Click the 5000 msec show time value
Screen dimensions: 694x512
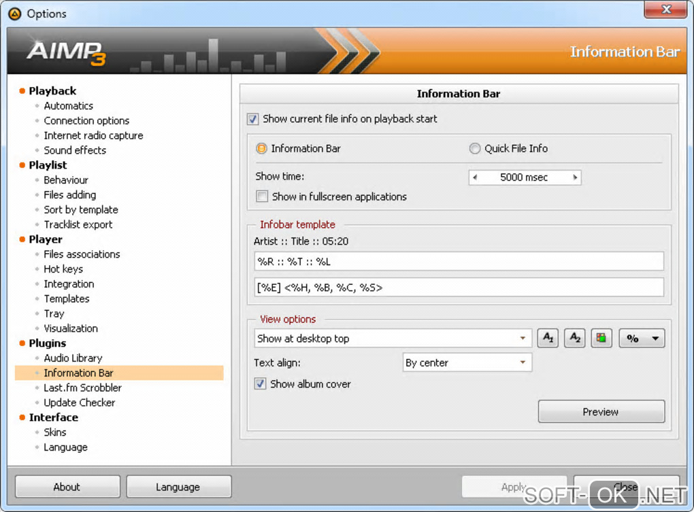[x=524, y=177]
